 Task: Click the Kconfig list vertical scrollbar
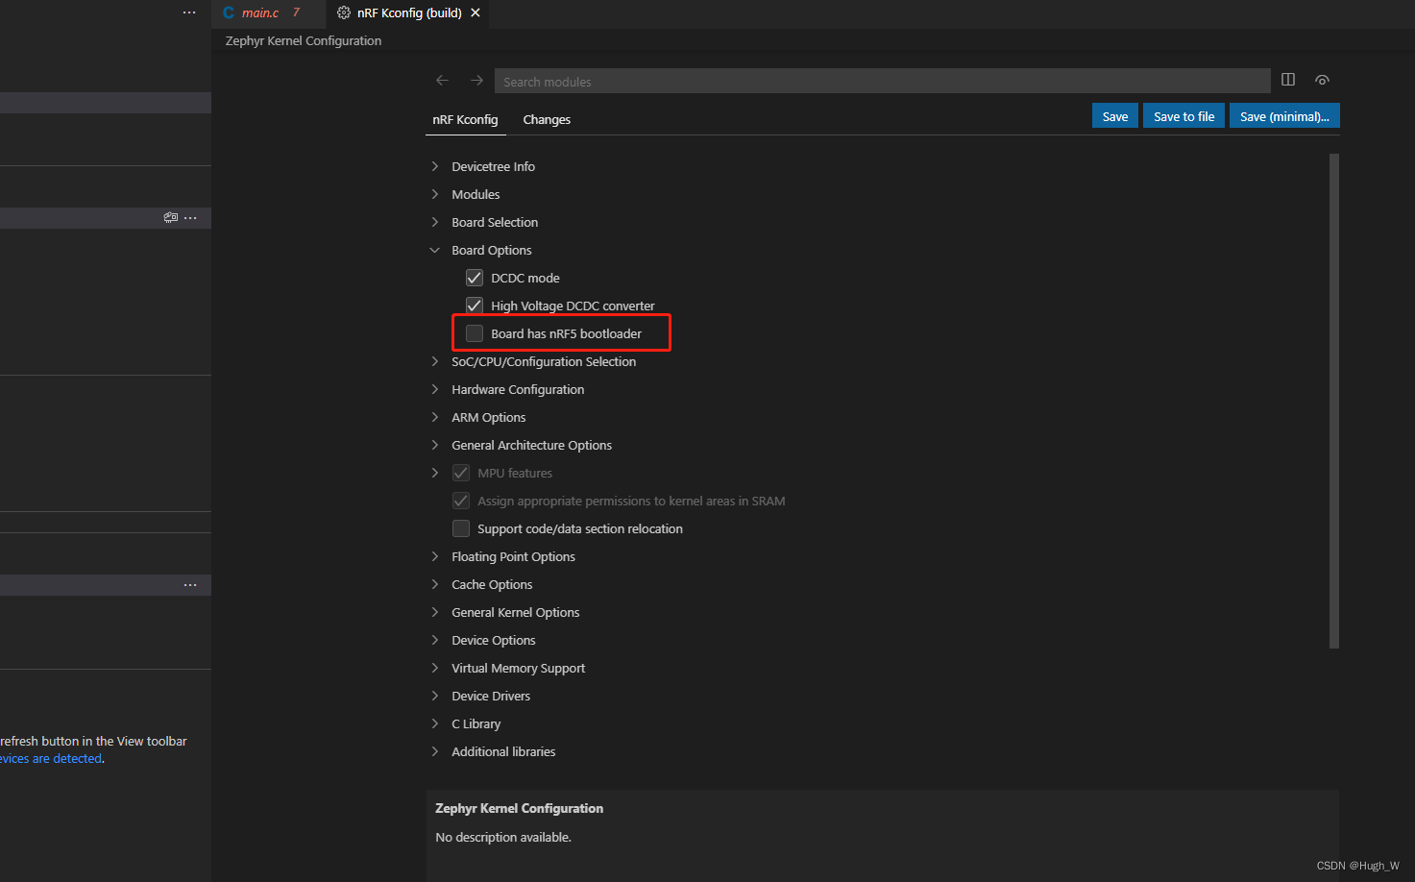(1333, 401)
